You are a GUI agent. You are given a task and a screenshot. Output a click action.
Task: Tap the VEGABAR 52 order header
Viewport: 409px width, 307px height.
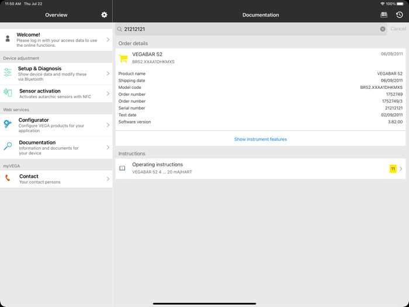261,58
